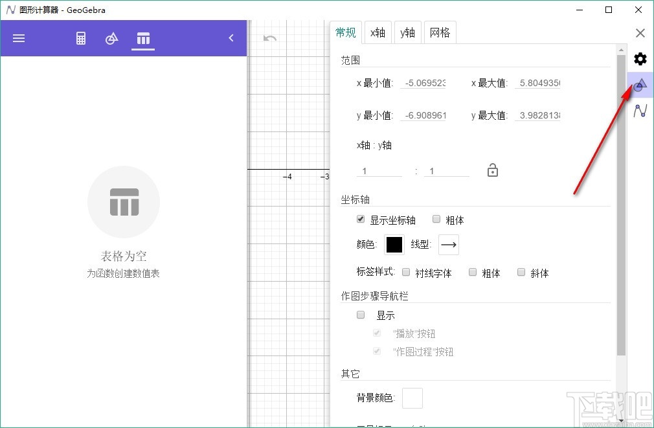Open the graphing tools icon
654x428 pixels.
(111, 38)
